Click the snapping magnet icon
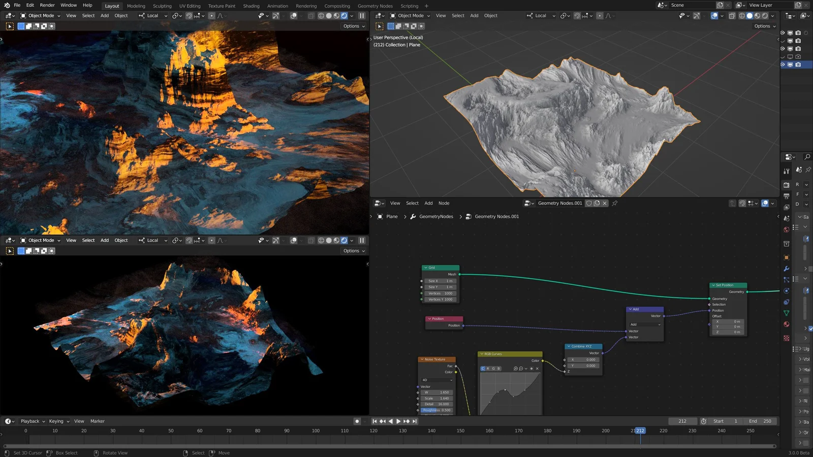The image size is (813, 457). tap(189, 16)
